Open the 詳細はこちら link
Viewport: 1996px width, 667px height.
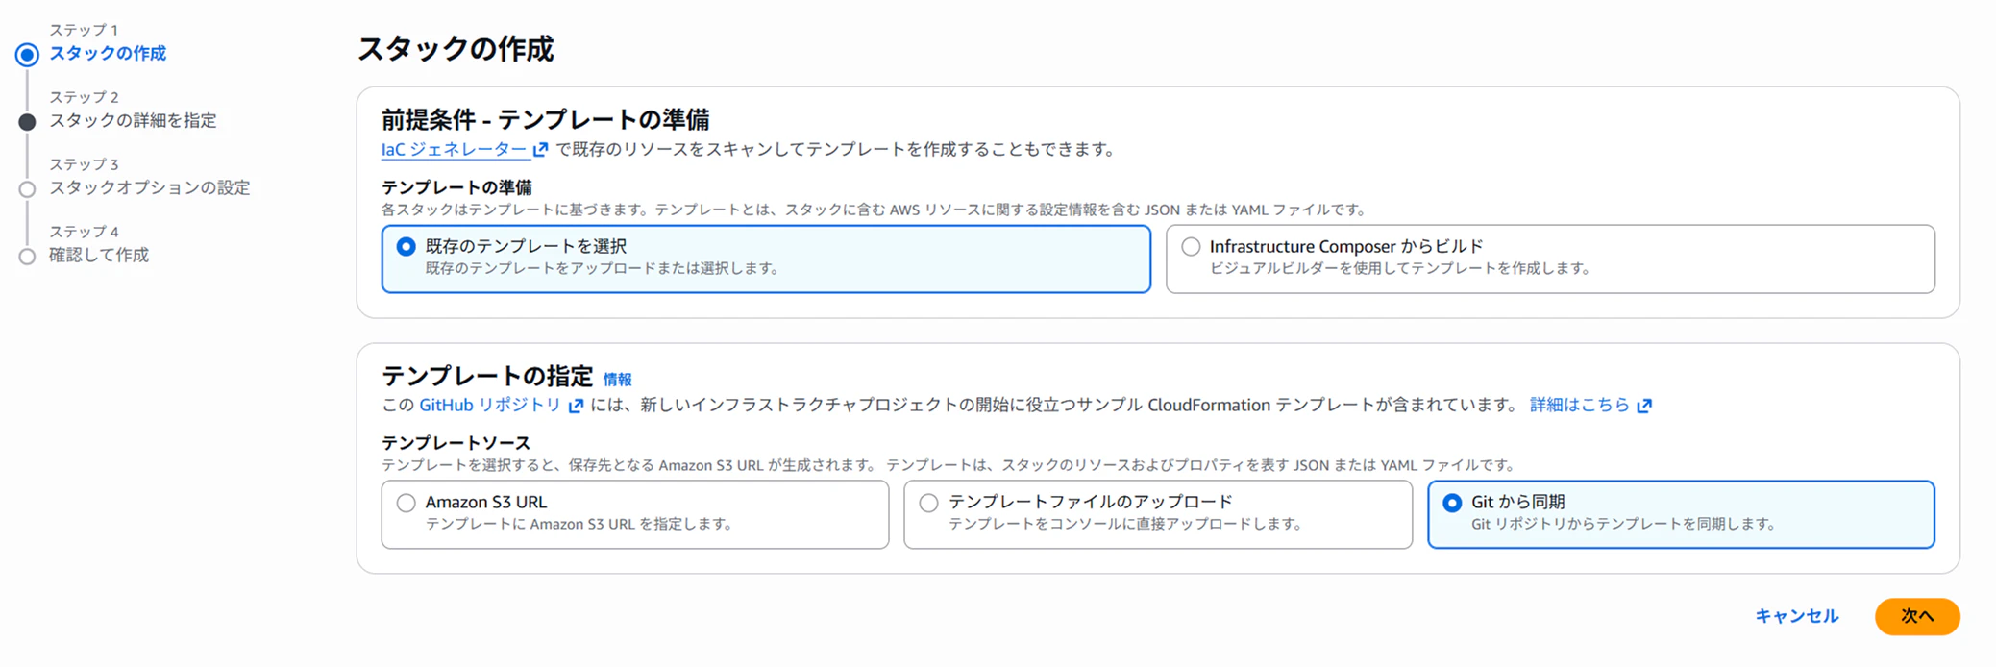(x=1580, y=405)
